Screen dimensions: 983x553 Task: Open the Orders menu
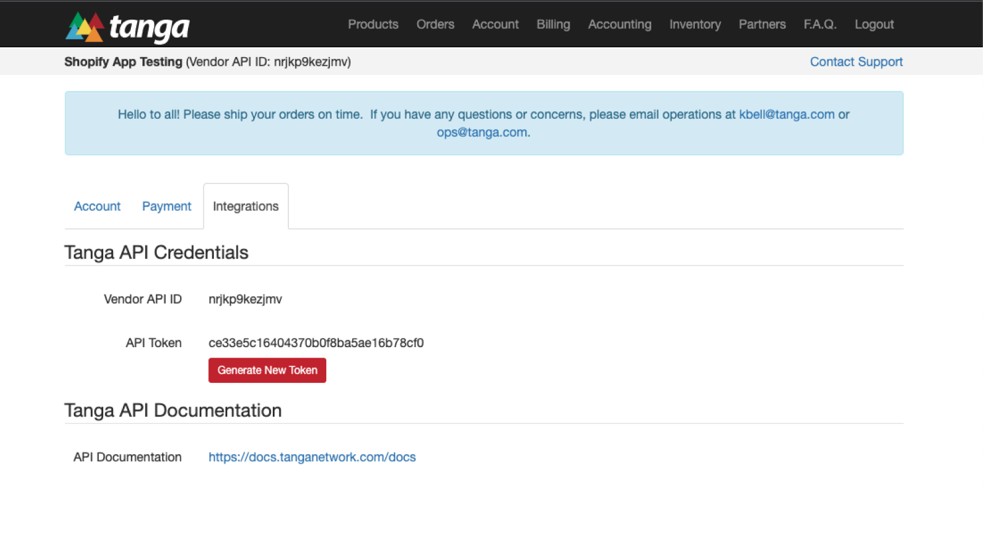click(436, 25)
